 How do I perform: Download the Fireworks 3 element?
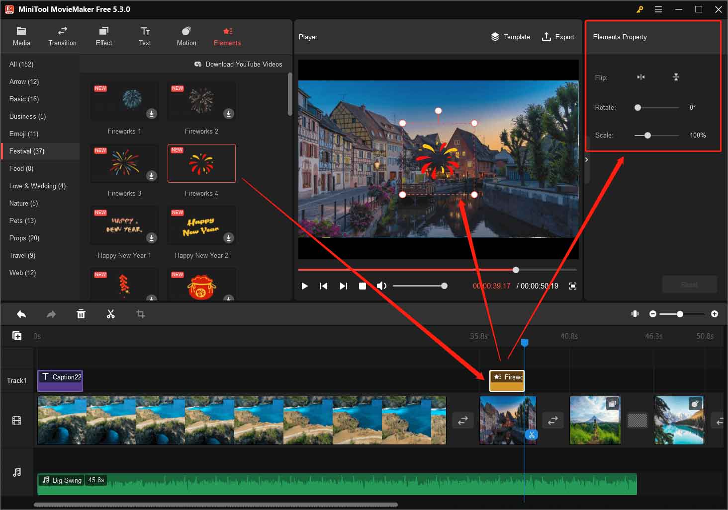click(x=152, y=176)
